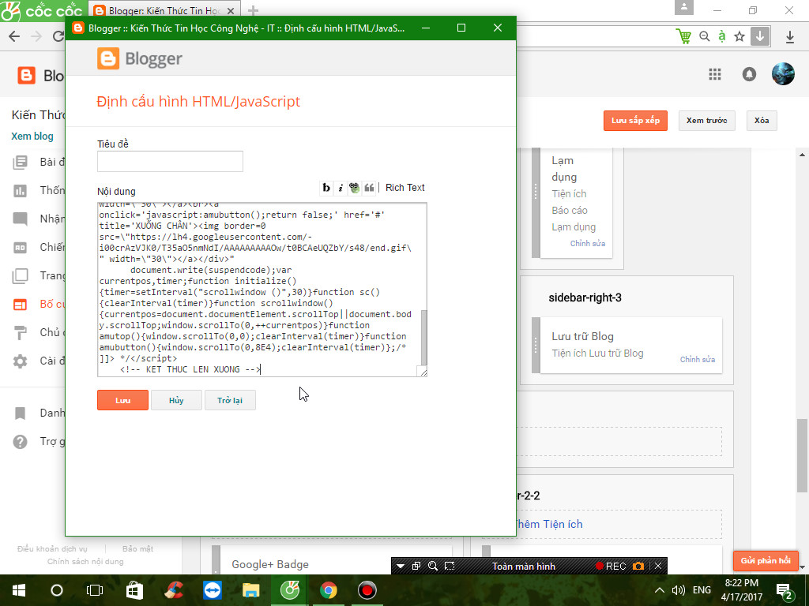The height and width of the screenshot is (606, 809).
Task: Open the Google apps grid icon
Action: pyautogui.click(x=714, y=75)
